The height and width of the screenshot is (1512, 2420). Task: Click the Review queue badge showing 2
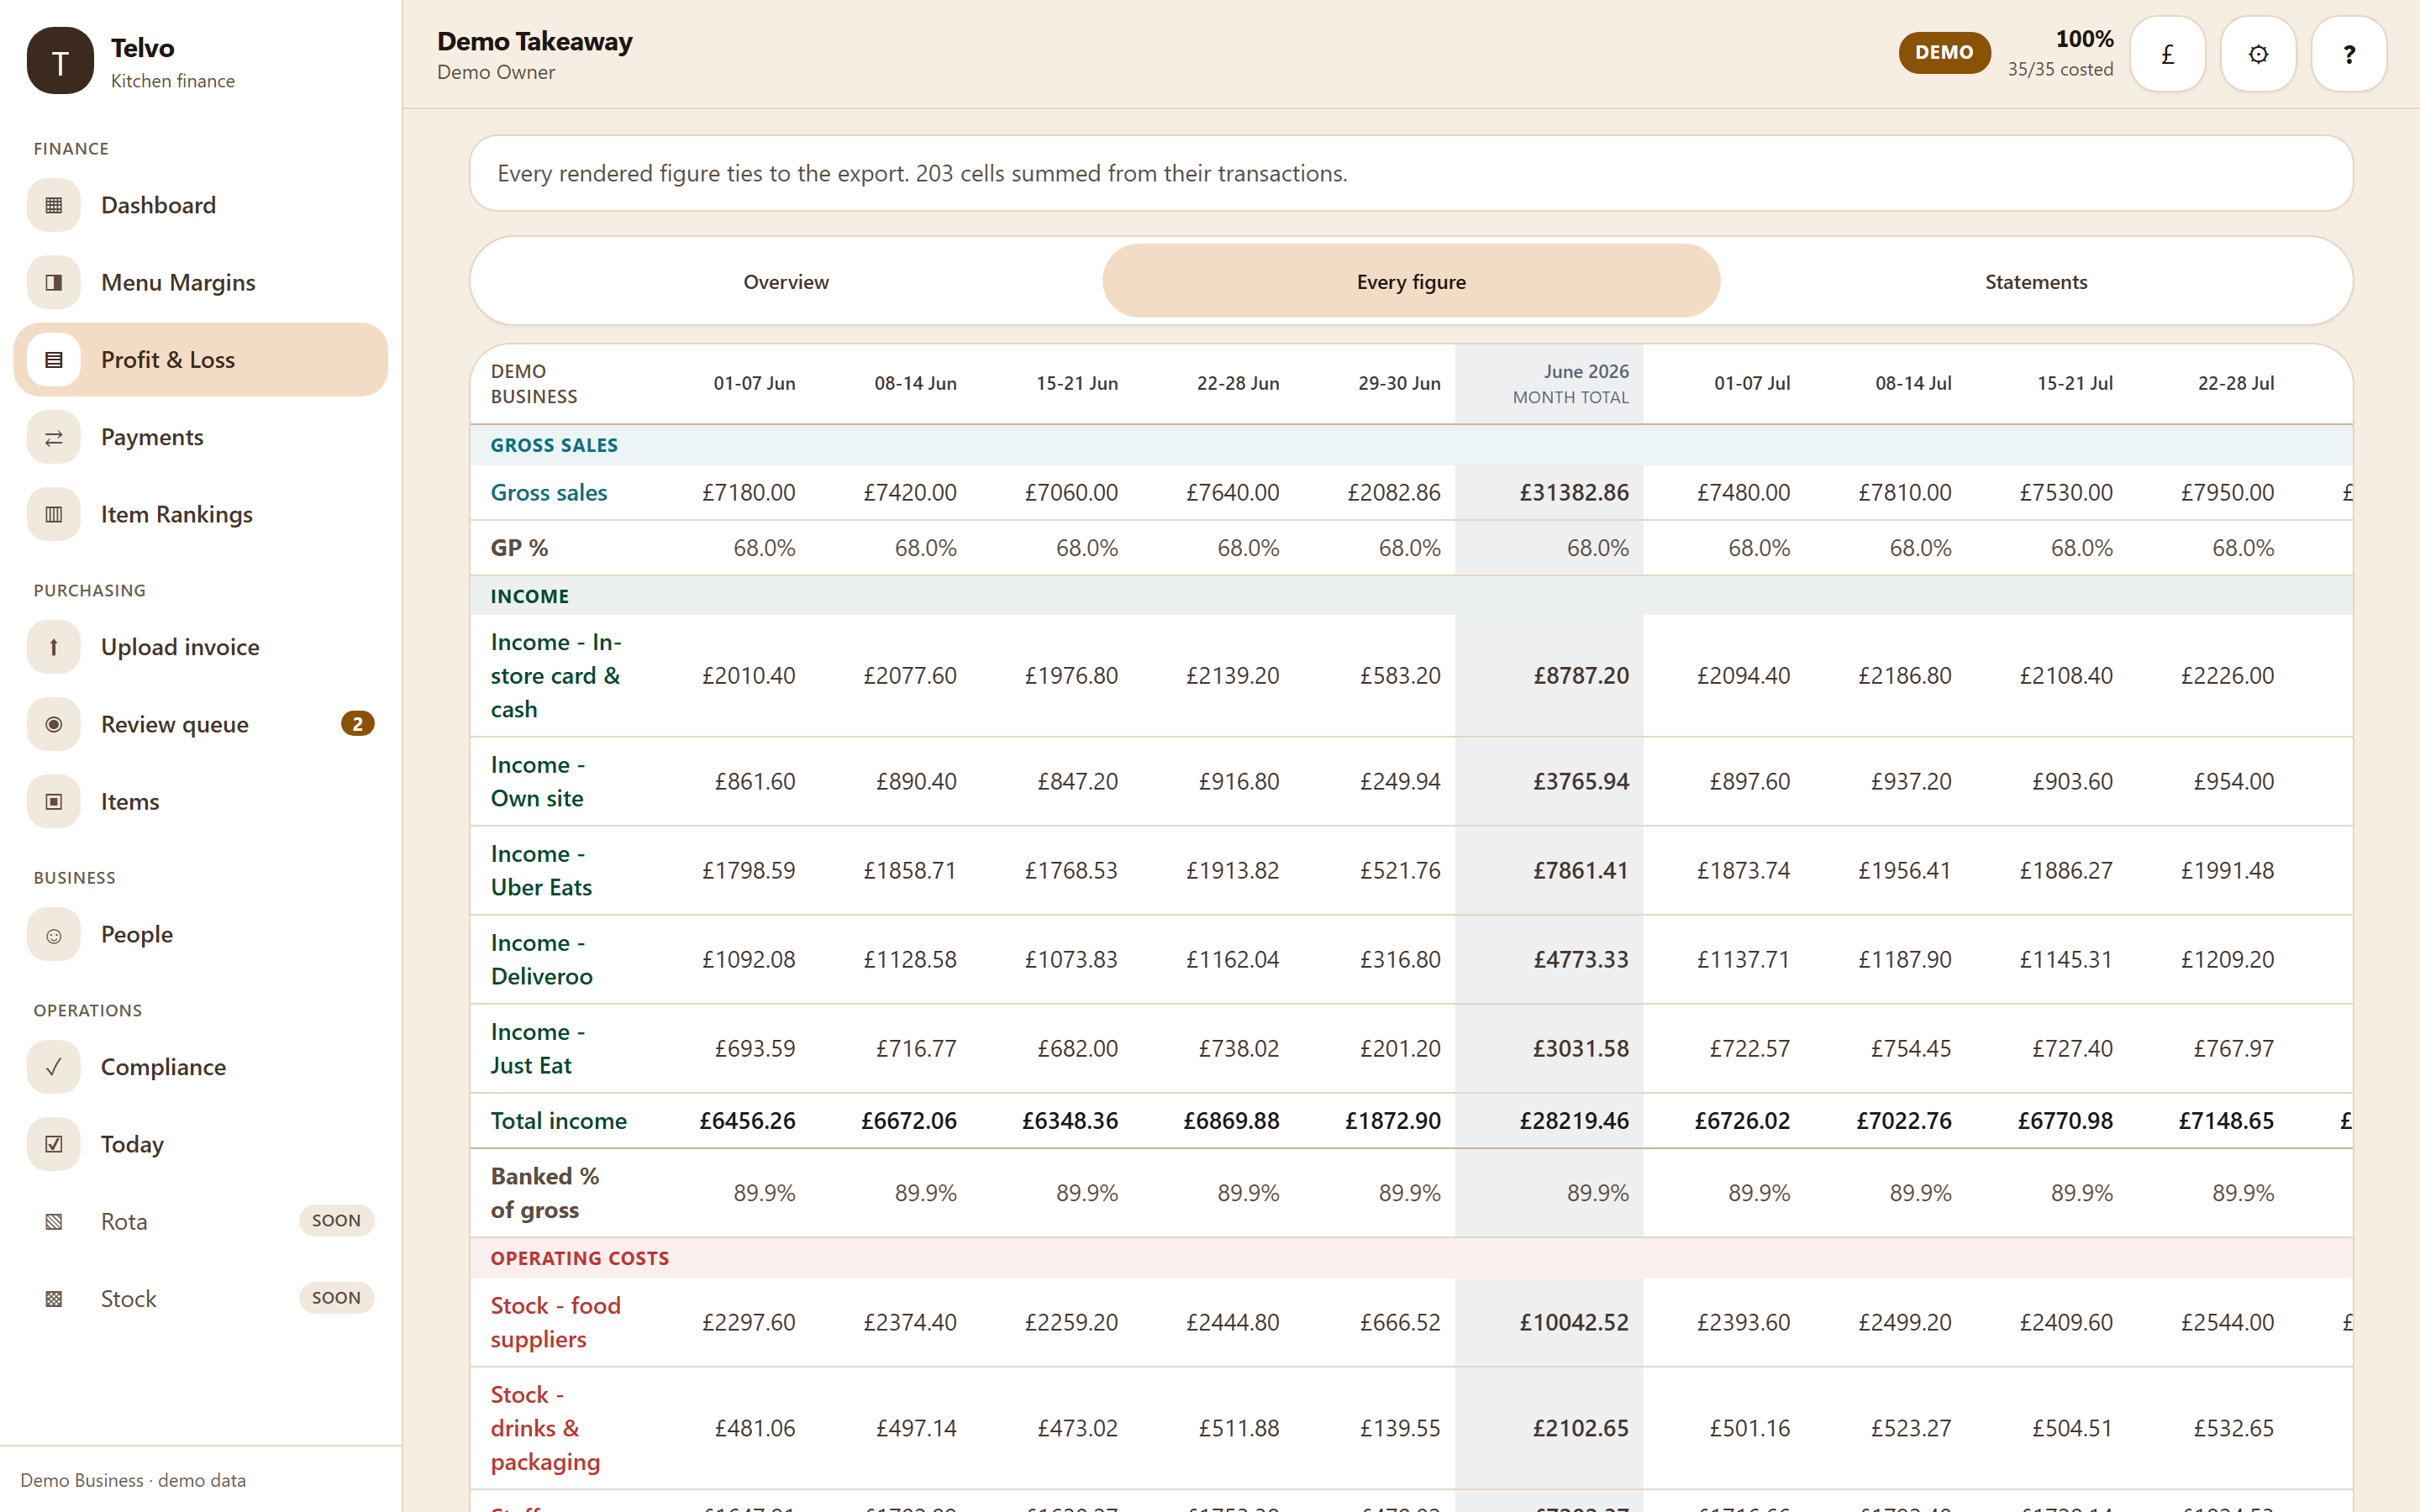[357, 724]
